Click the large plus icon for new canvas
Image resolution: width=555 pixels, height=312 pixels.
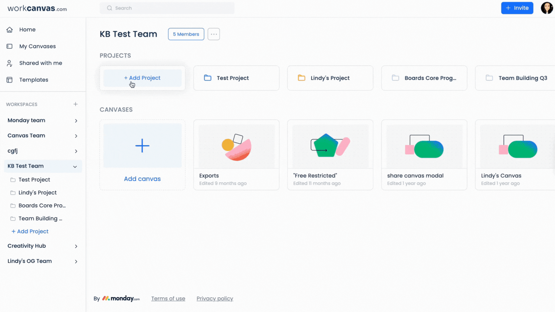click(x=142, y=146)
